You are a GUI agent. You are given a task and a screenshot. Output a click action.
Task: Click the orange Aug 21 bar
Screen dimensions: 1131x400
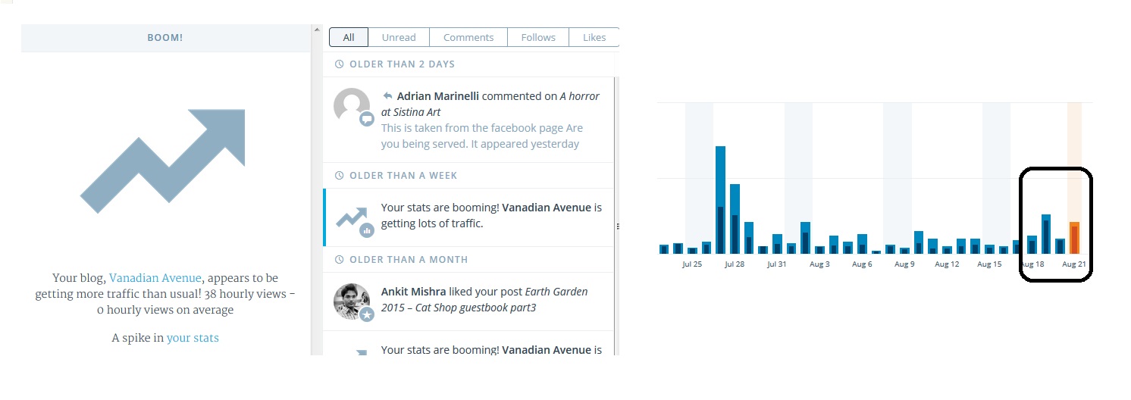pyautogui.click(x=1074, y=238)
